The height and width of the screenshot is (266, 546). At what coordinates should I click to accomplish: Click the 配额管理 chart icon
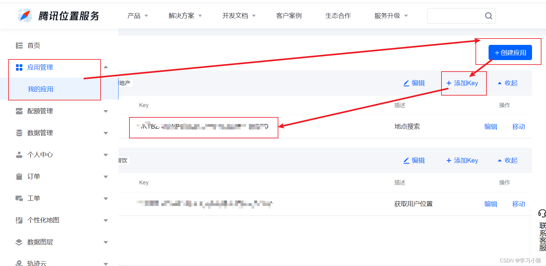(19, 111)
